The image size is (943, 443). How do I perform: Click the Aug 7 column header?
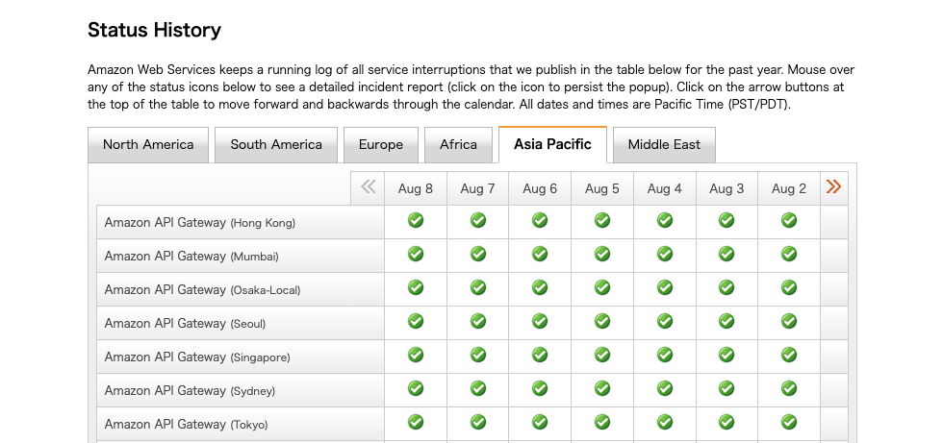click(477, 188)
